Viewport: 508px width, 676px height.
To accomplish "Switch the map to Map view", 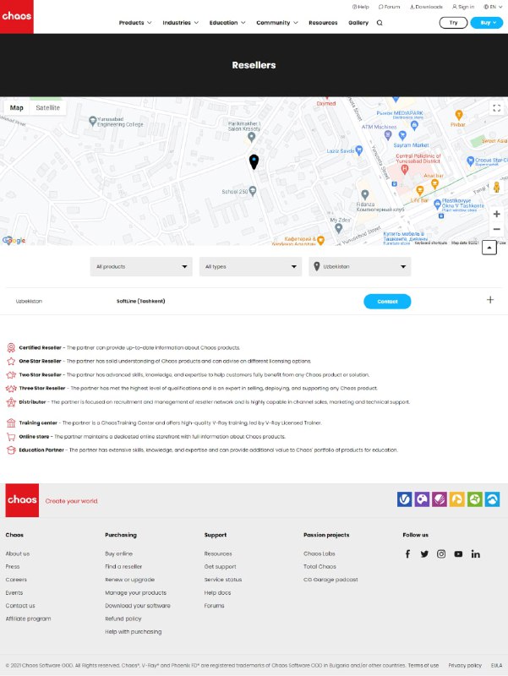I will tap(16, 108).
